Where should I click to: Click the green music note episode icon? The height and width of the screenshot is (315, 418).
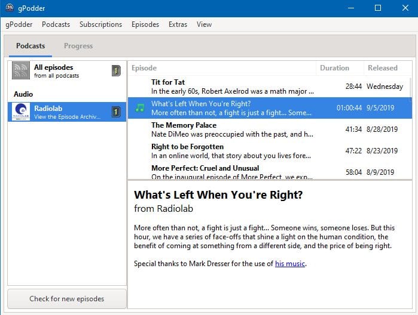pyautogui.click(x=140, y=108)
